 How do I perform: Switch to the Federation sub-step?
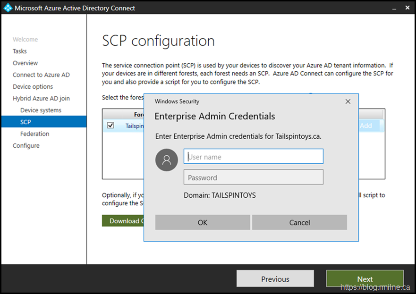34,134
